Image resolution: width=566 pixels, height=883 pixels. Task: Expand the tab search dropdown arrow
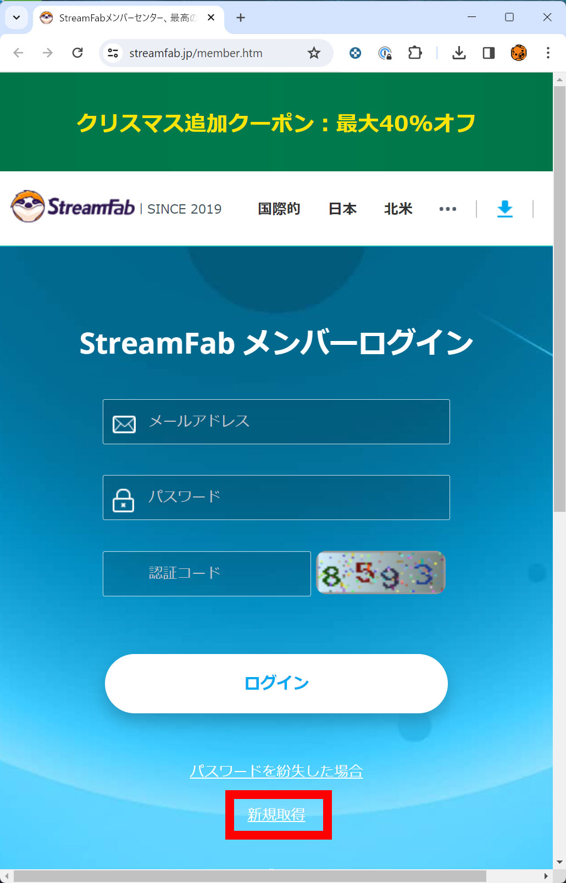pos(16,18)
